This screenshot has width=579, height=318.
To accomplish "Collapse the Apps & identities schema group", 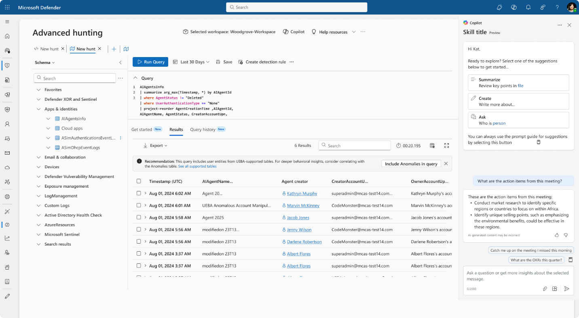I will 39,109.
